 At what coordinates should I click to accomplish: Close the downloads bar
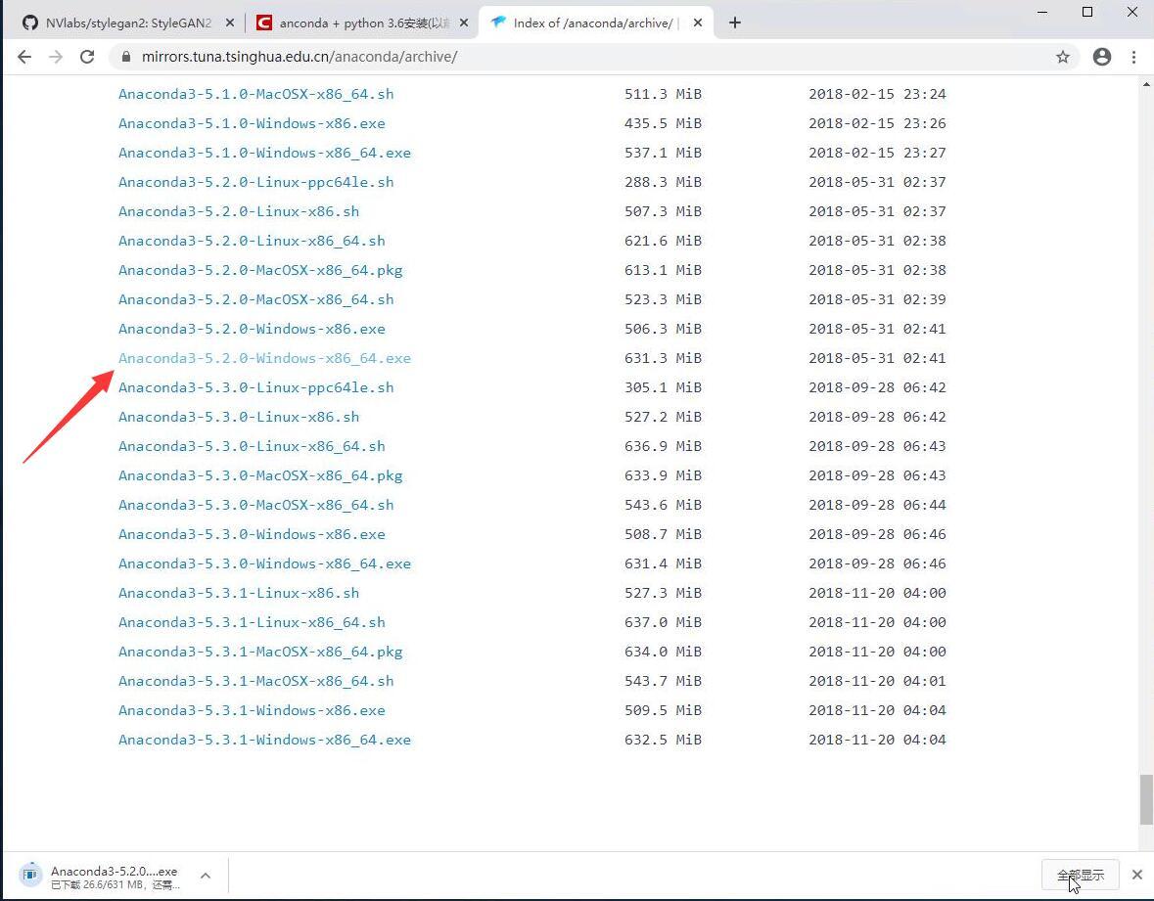tap(1137, 875)
